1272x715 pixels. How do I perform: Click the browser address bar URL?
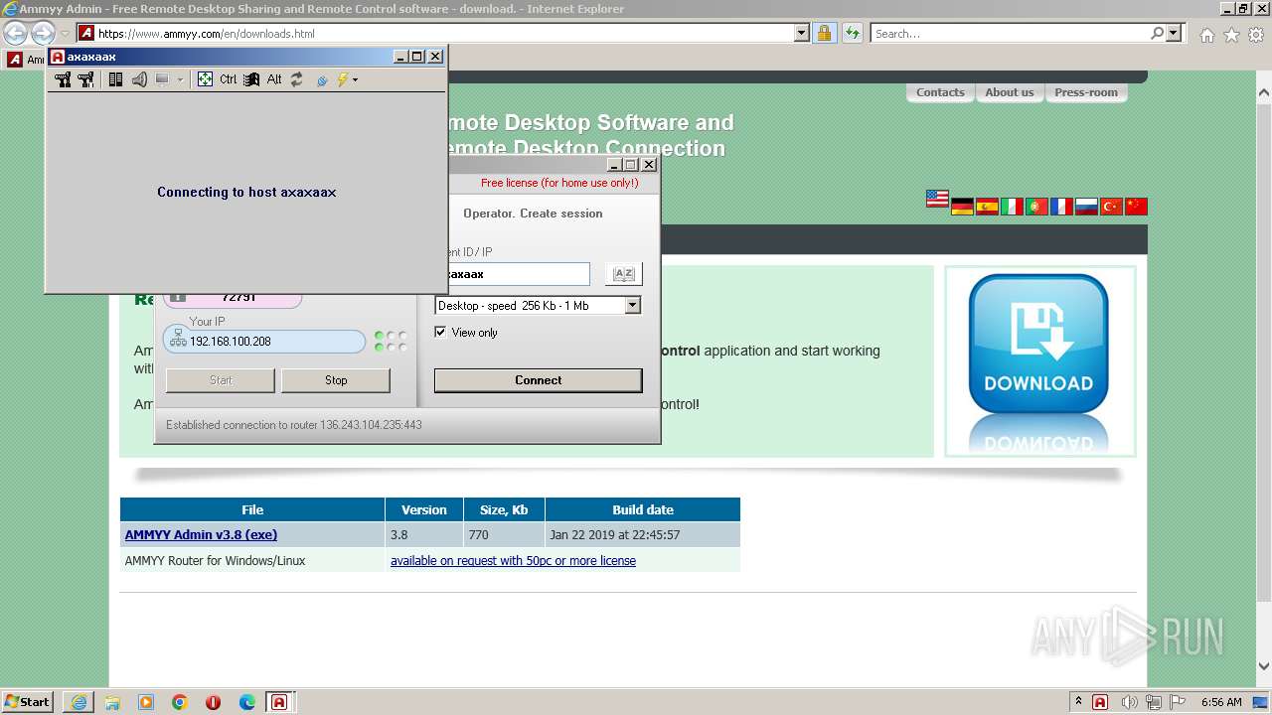click(x=206, y=34)
